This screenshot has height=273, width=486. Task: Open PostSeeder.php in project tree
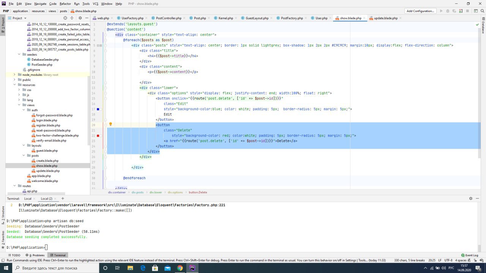(x=42, y=65)
